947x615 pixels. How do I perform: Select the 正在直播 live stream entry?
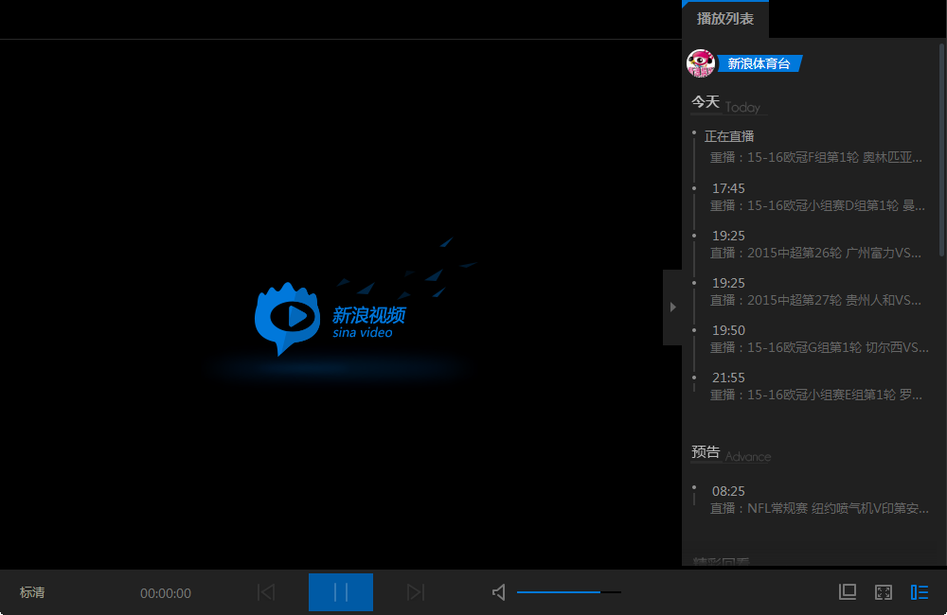[x=730, y=135]
